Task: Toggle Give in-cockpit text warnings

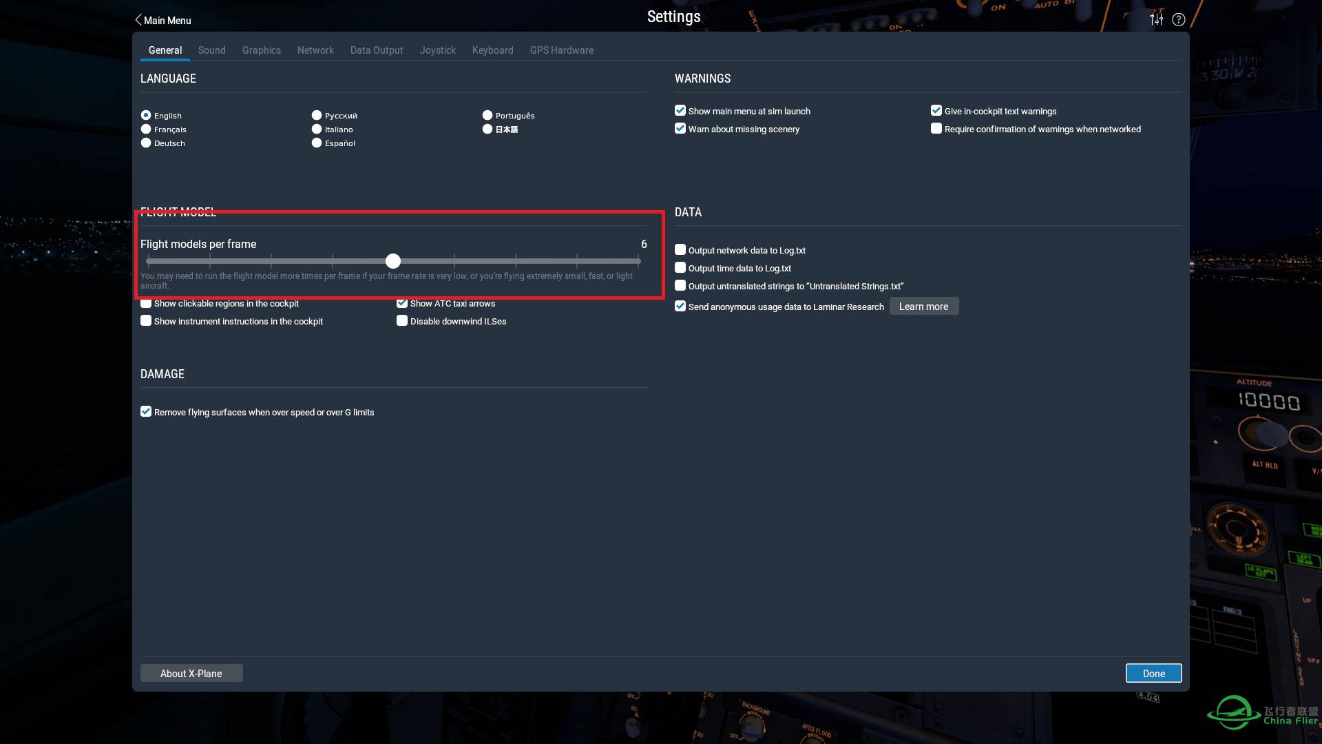Action: [936, 110]
